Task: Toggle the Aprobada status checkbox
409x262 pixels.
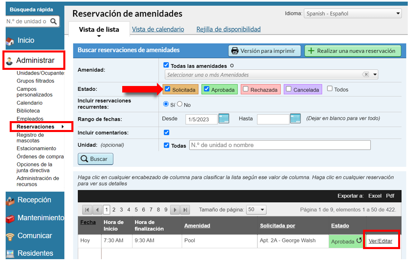Action: pos(207,89)
